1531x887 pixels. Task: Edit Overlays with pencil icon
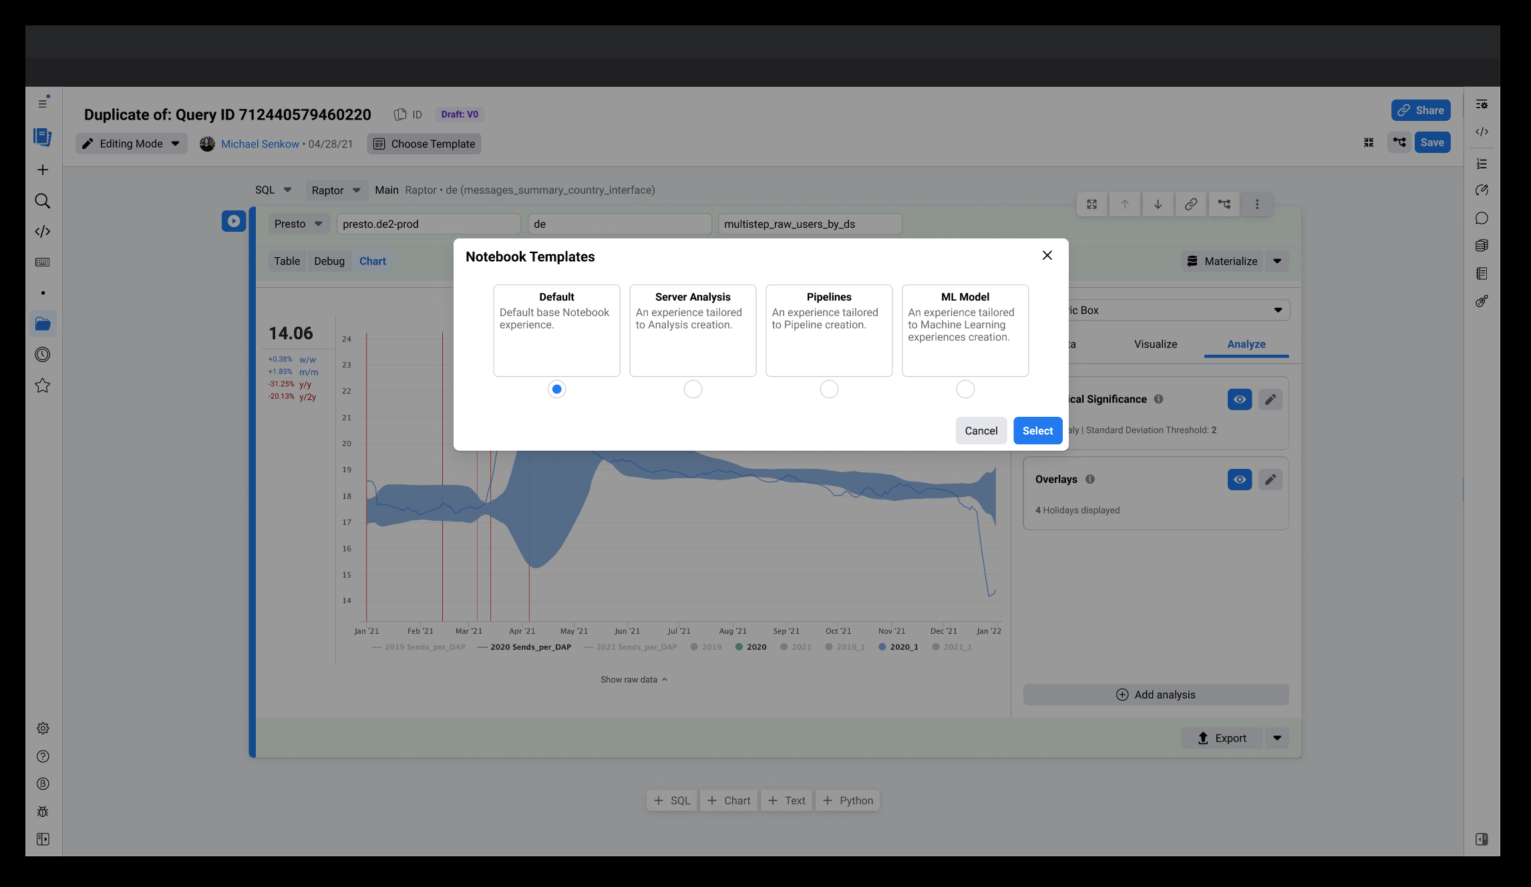[x=1270, y=480]
